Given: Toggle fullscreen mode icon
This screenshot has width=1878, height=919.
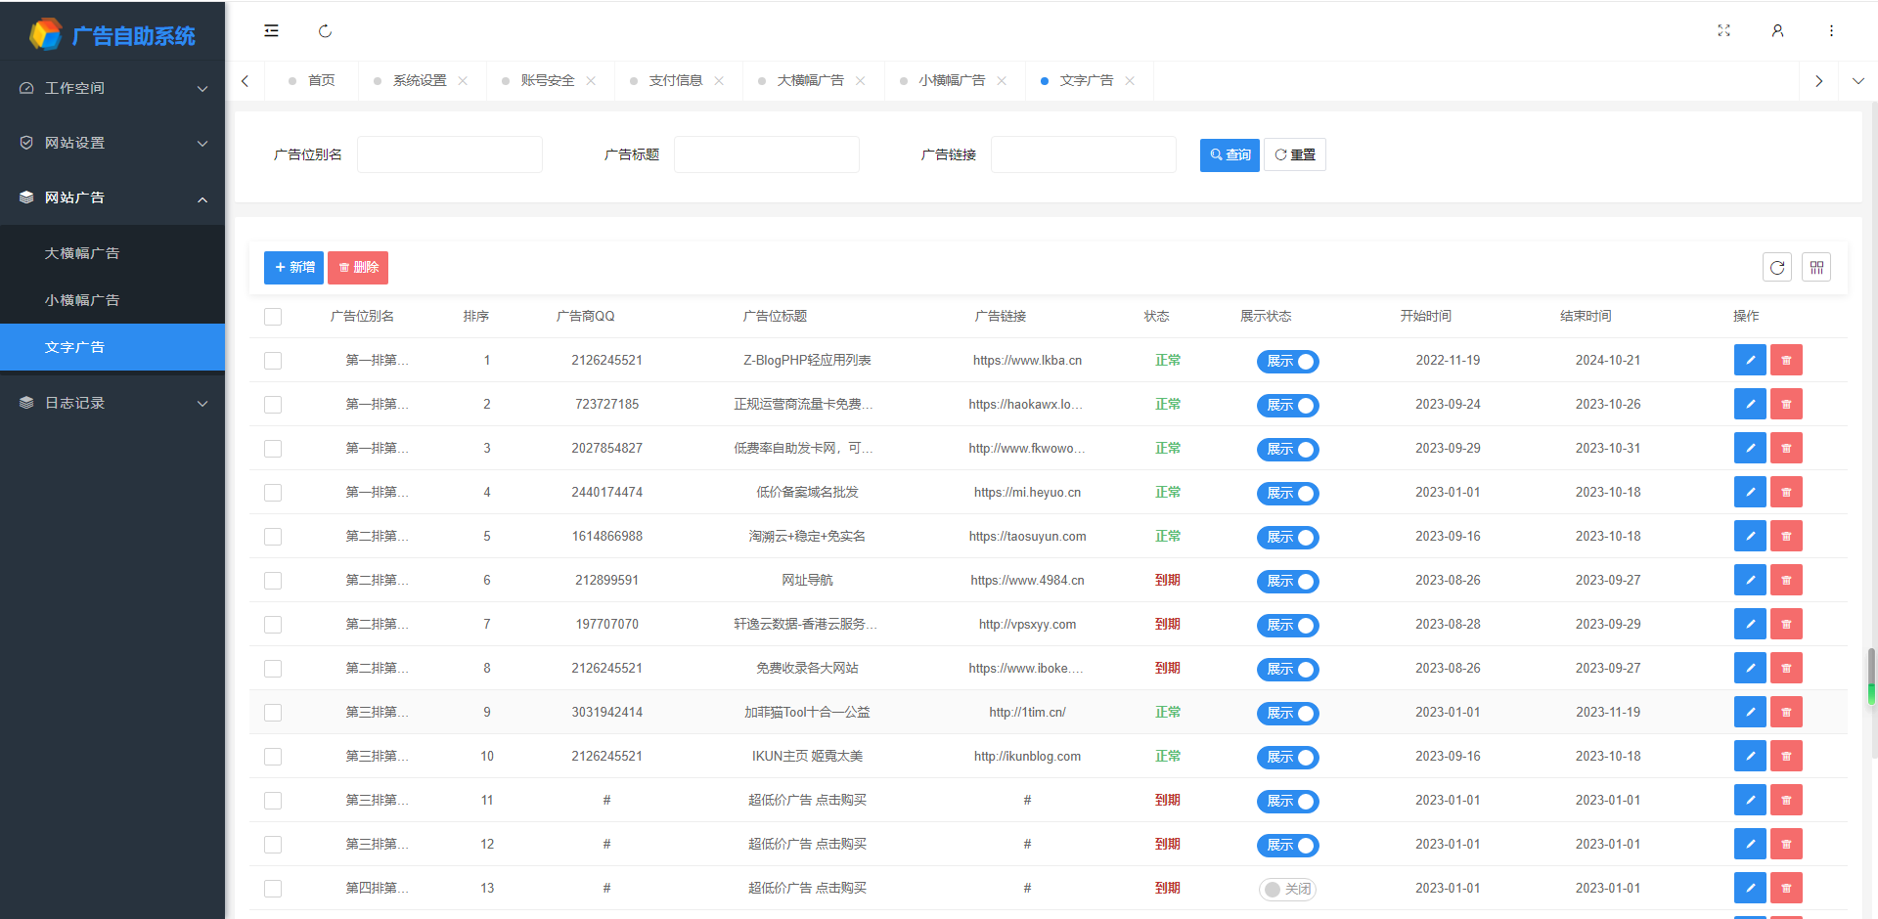Looking at the screenshot, I should click(1723, 31).
